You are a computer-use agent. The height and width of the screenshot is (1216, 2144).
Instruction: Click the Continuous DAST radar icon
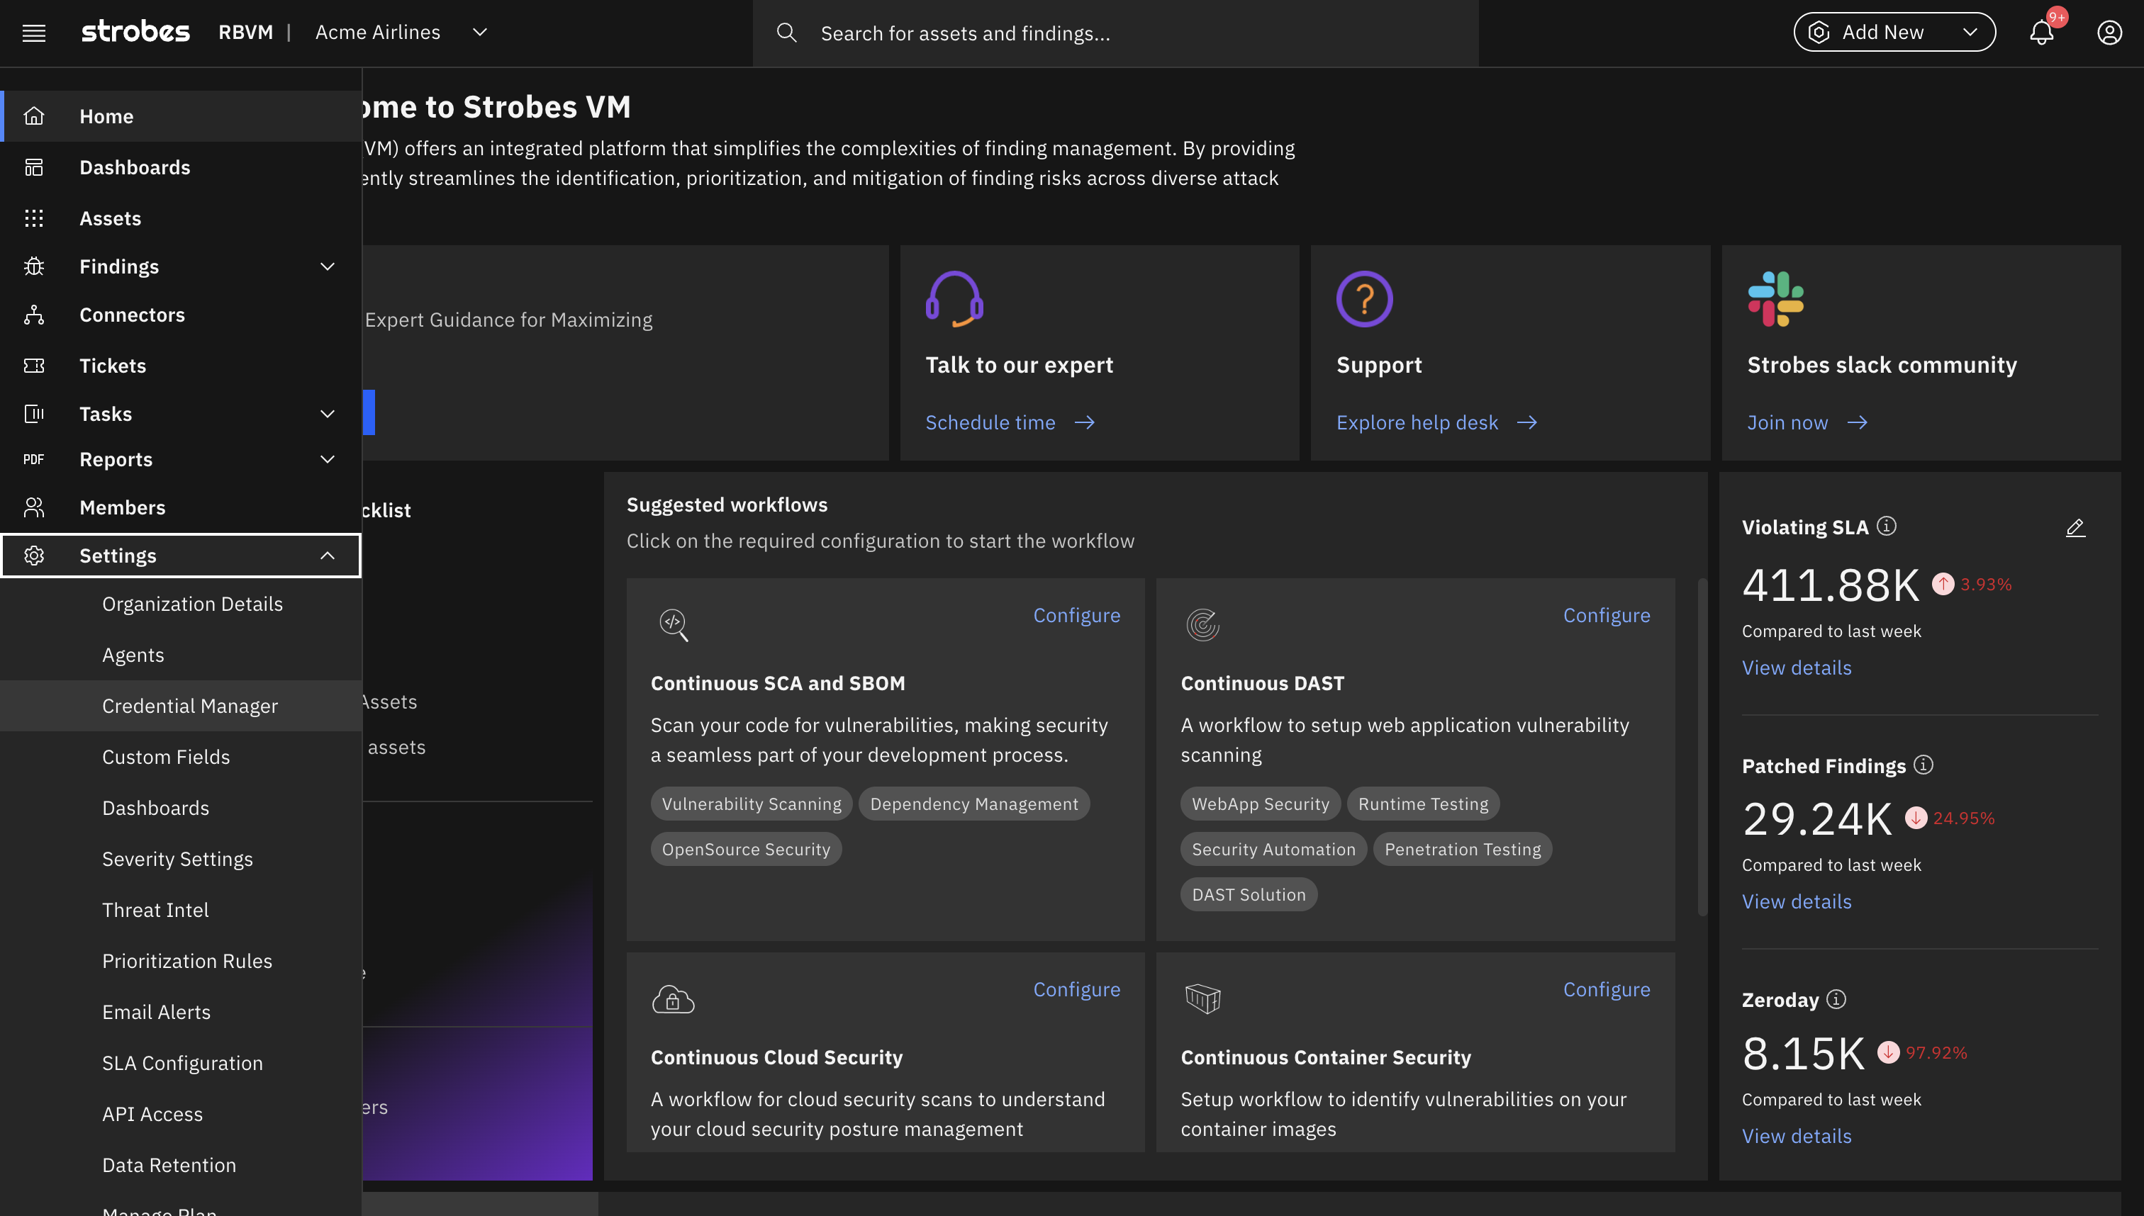pyautogui.click(x=1203, y=624)
